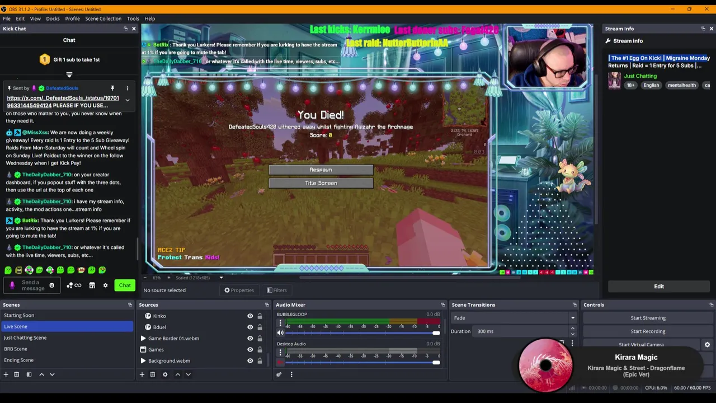
Task: Open Audio Mixer options menu at bottom
Action: tap(291, 374)
